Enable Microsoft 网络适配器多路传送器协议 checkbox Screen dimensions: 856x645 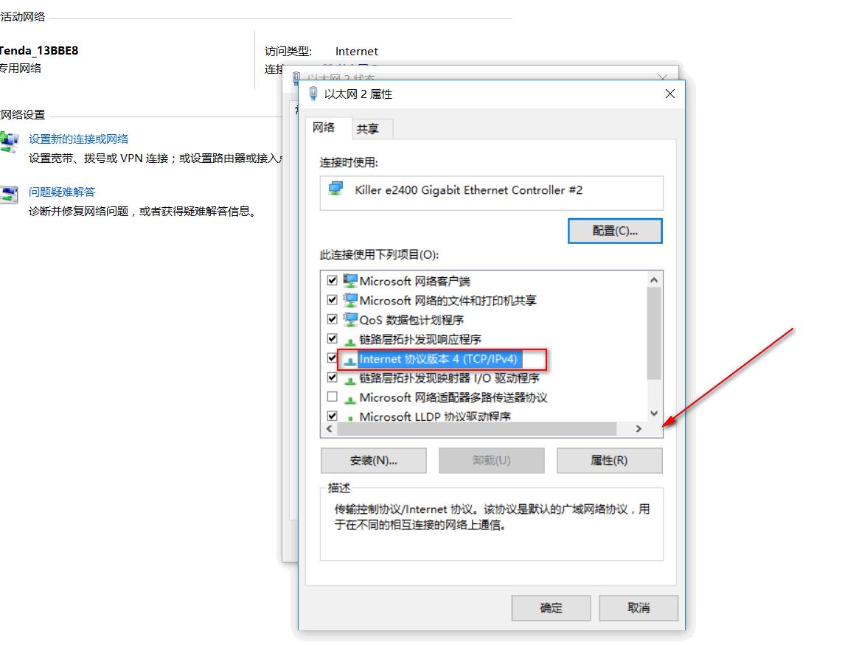point(332,397)
